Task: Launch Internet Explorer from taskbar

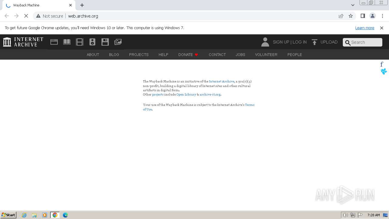Action: (24, 215)
